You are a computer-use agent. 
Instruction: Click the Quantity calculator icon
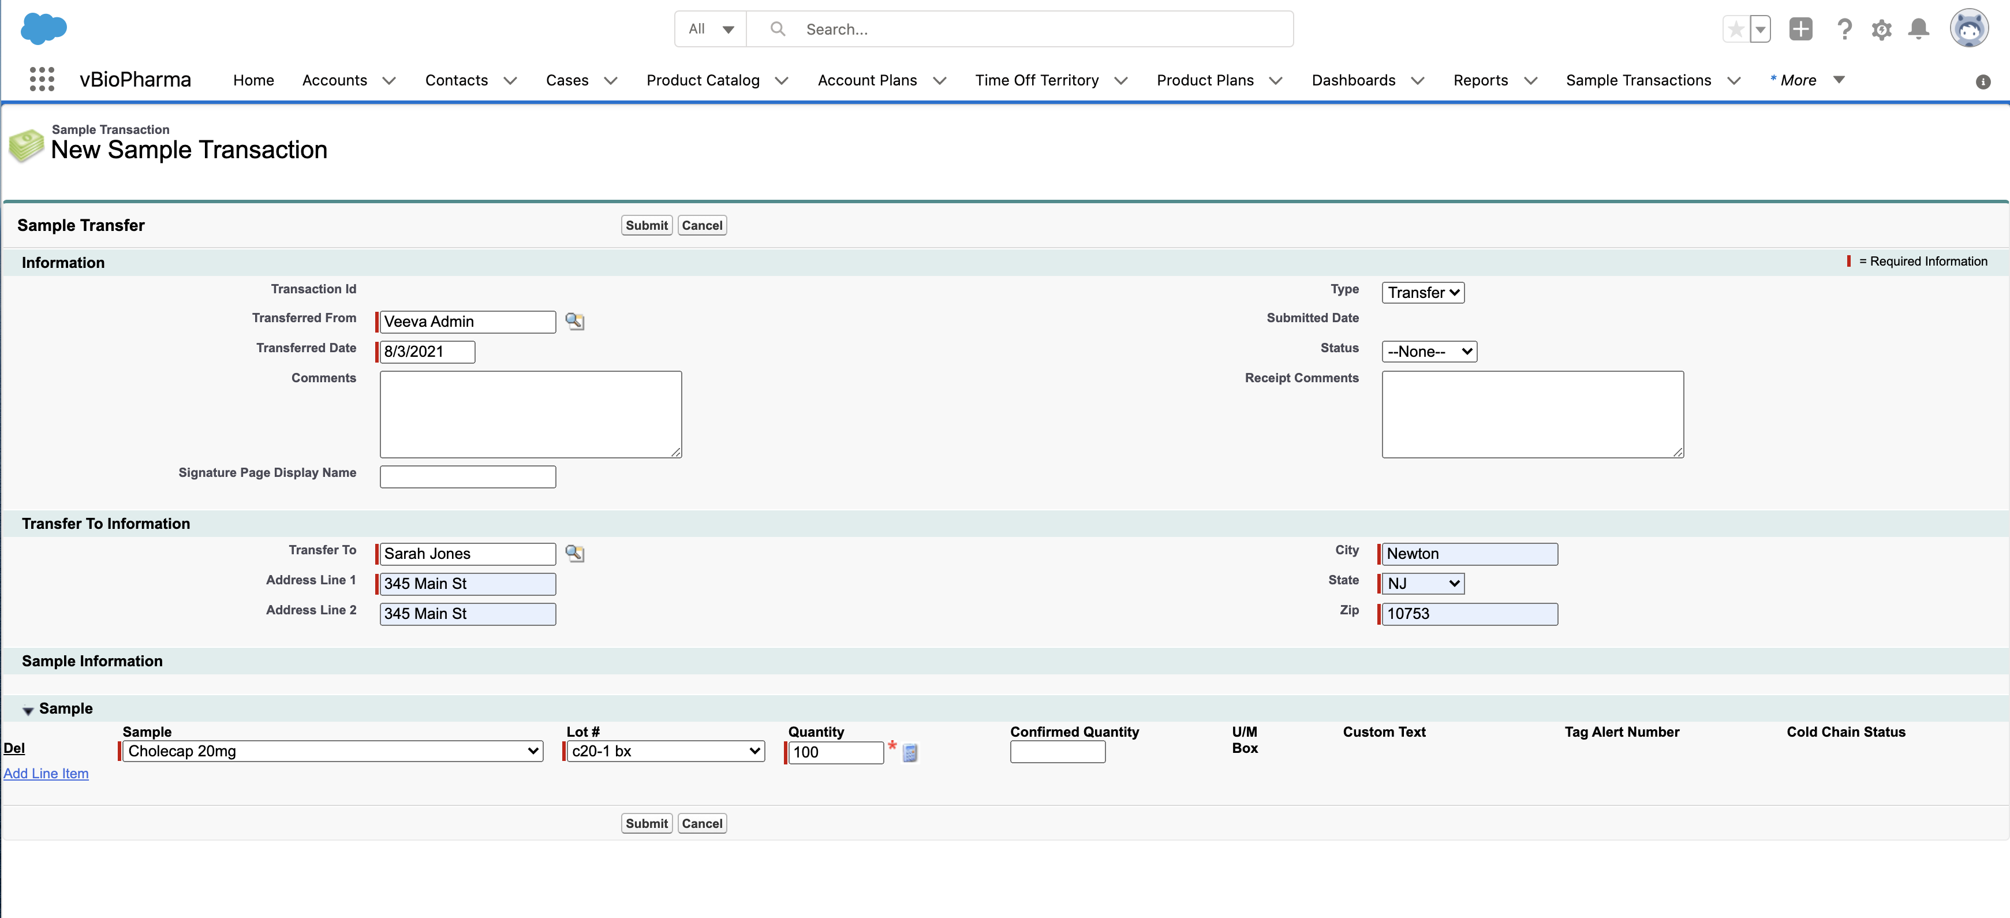tap(910, 752)
